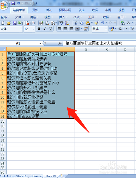Click the Copy icon
The height and width of the screenshot is (178, 136).
tap(81, 23)
